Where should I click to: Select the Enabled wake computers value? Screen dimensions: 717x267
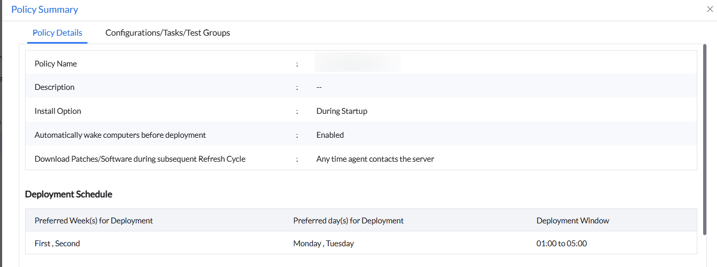tap(329, 135)
